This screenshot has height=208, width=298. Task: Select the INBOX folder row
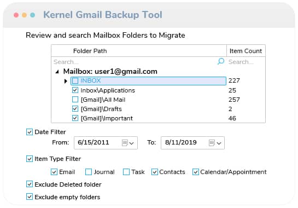tap(148, 81)
